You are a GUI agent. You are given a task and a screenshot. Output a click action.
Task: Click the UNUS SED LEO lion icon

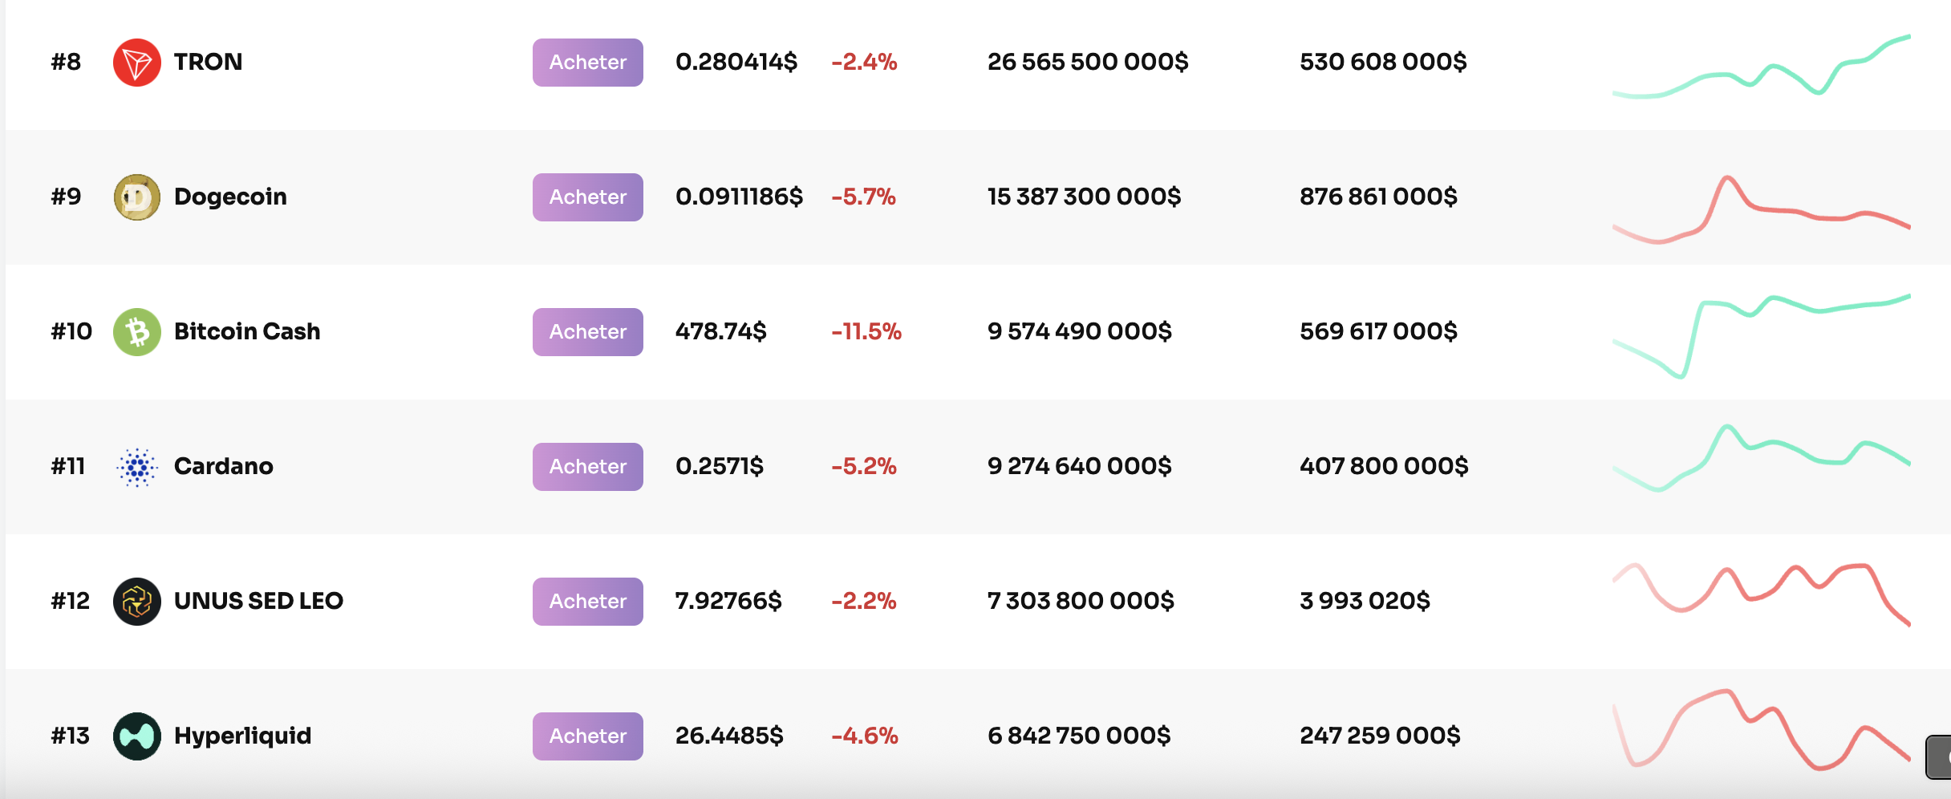pyautogui.click(x=138, y=601)
